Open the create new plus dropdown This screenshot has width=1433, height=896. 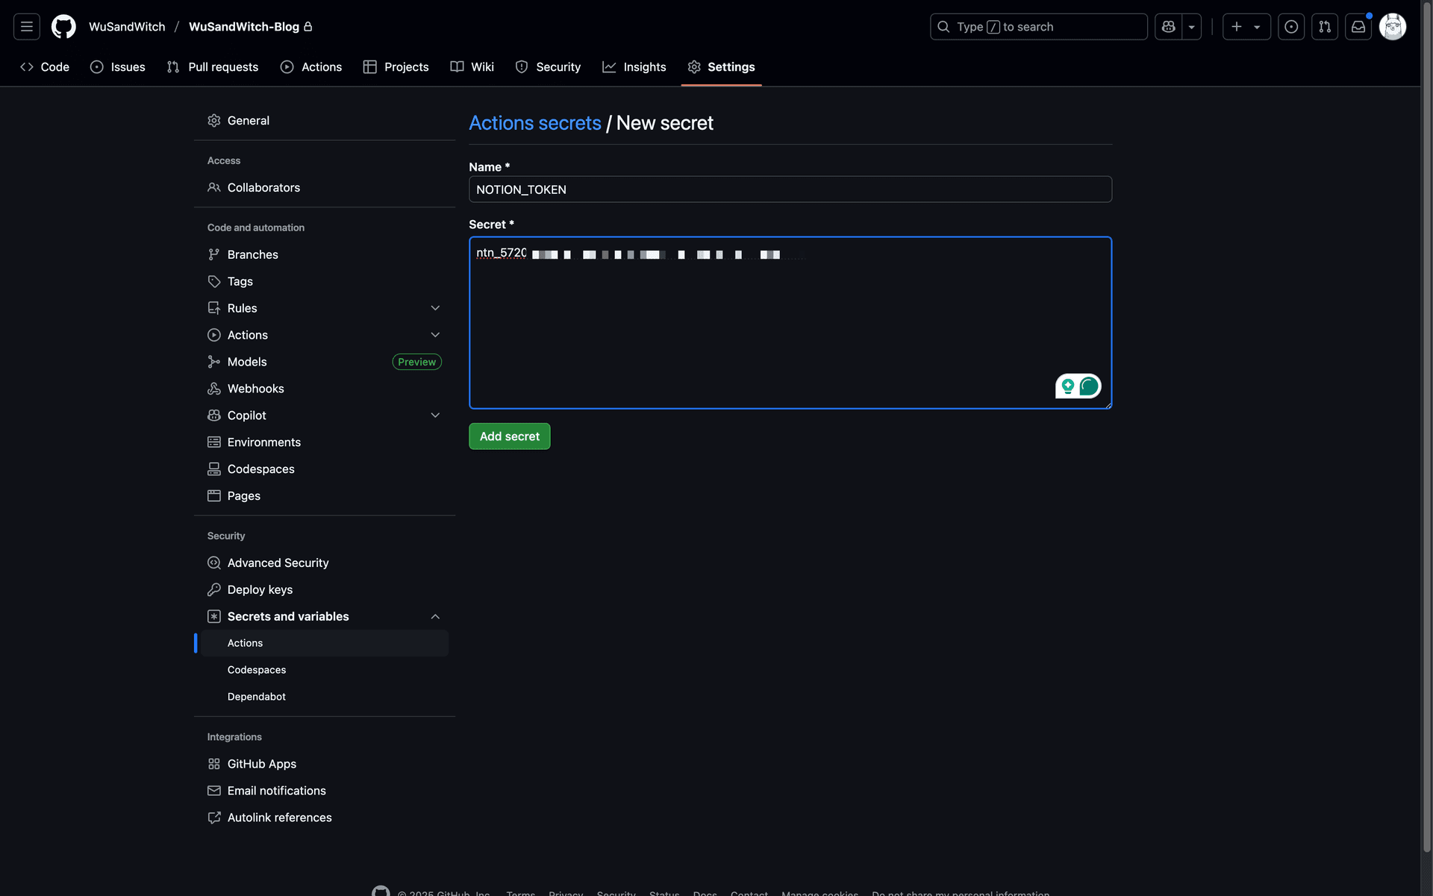pyautogui.click(x=1246, y=27)
